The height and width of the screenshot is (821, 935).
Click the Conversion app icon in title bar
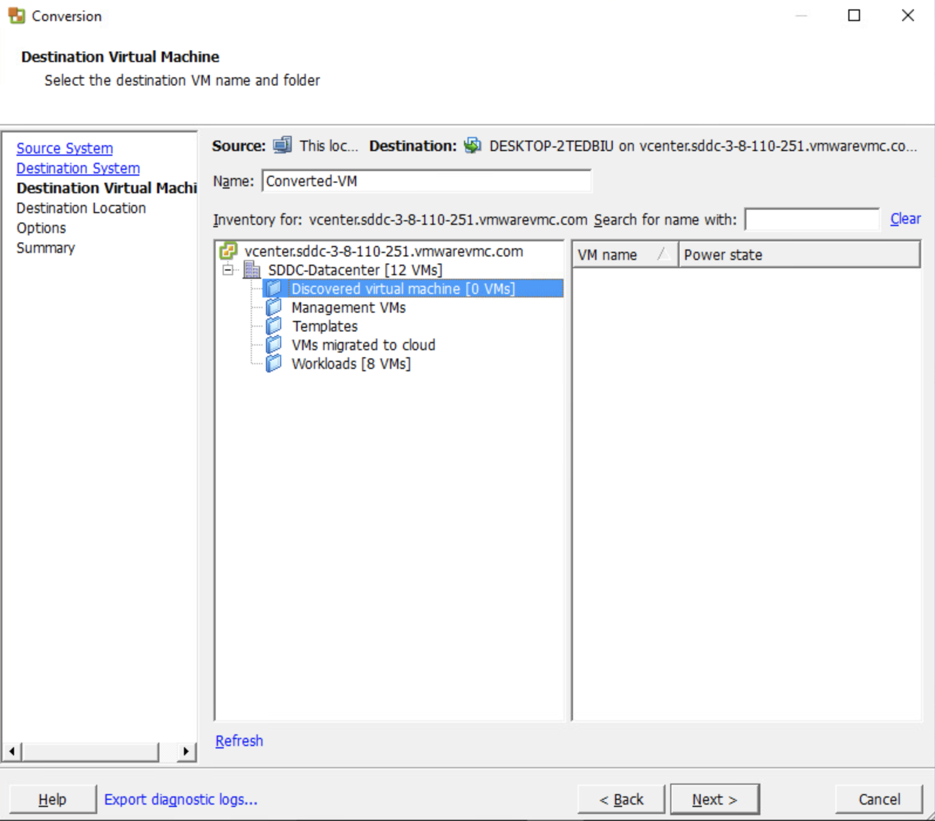coord(16,16)
